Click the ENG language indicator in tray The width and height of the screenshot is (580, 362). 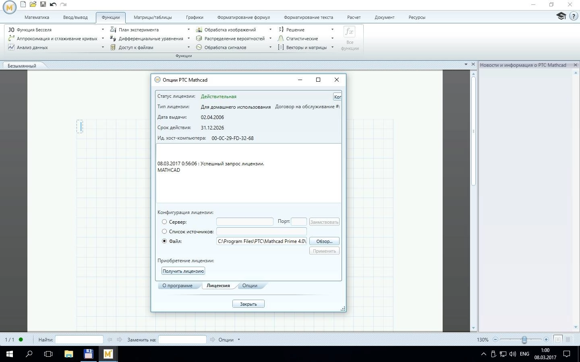[x=524, y=354]
